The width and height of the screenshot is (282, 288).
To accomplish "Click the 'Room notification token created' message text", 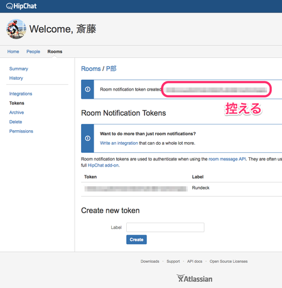I will (x=131, y=89).
